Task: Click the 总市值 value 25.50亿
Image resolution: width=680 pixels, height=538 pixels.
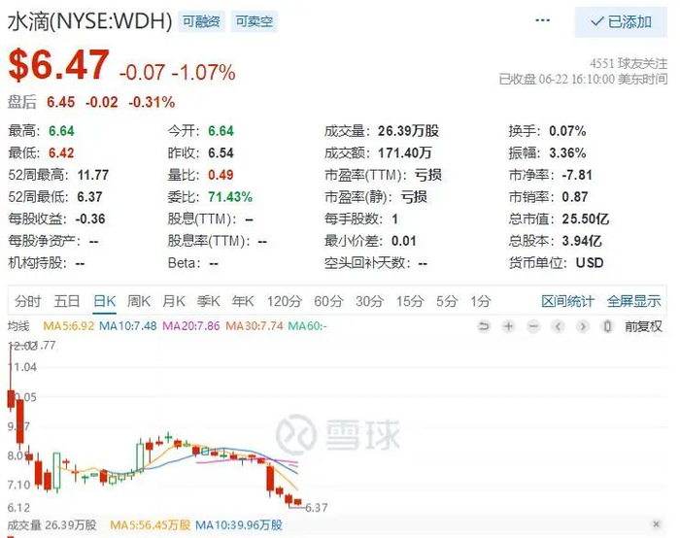Action: click(586, 219)
